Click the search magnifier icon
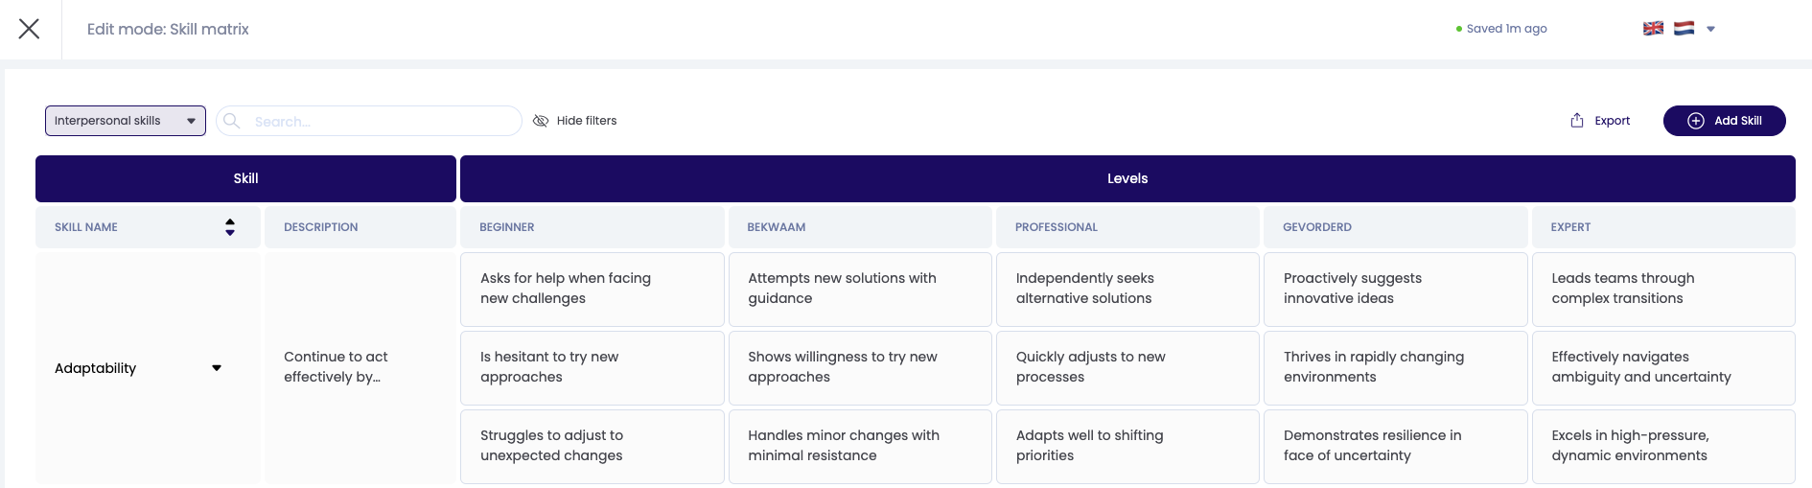 pyautogui.click(x=232, y=121)
